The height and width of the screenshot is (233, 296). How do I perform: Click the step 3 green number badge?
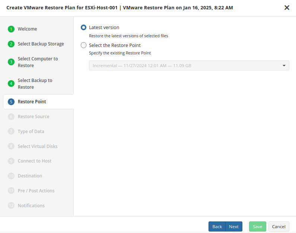[11, 62]
